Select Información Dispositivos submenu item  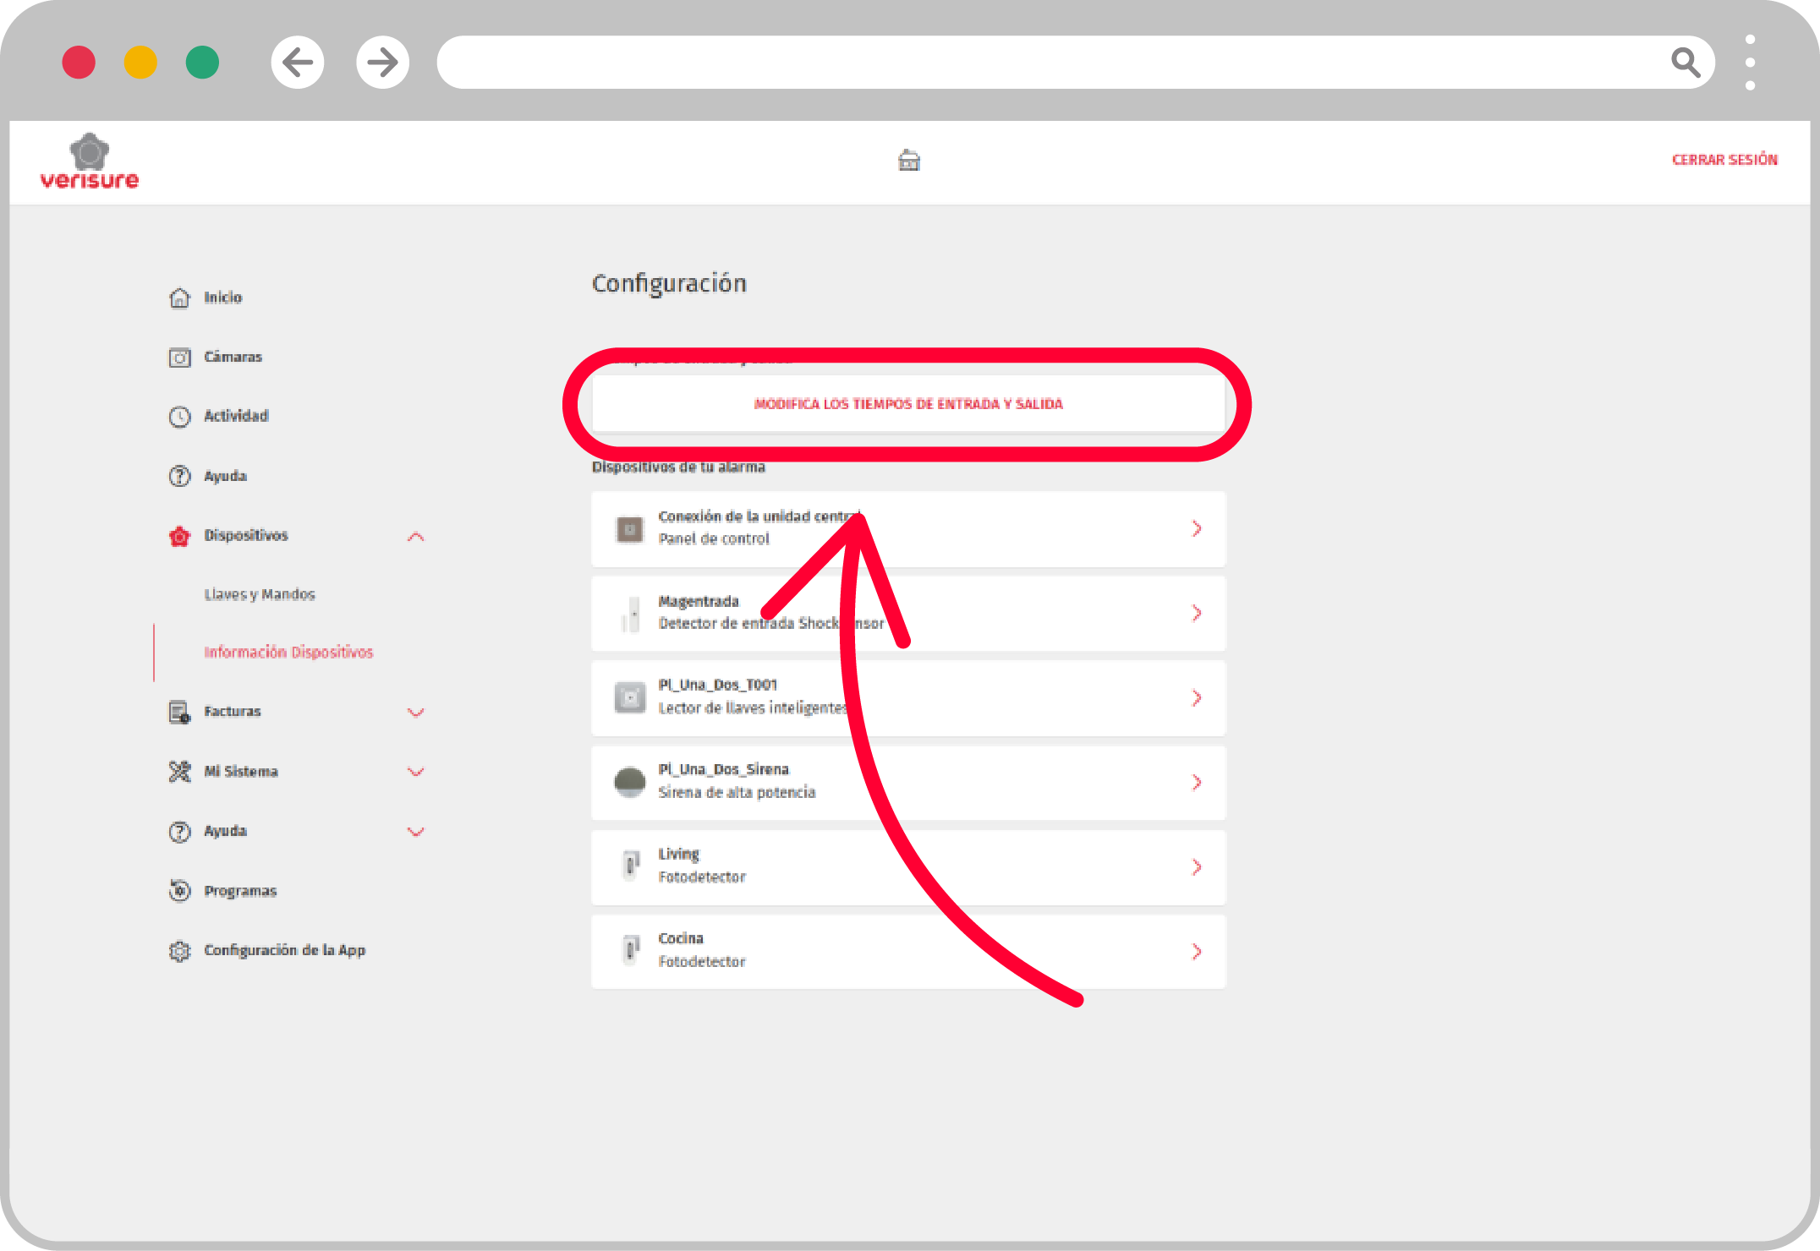pos(288,652)
